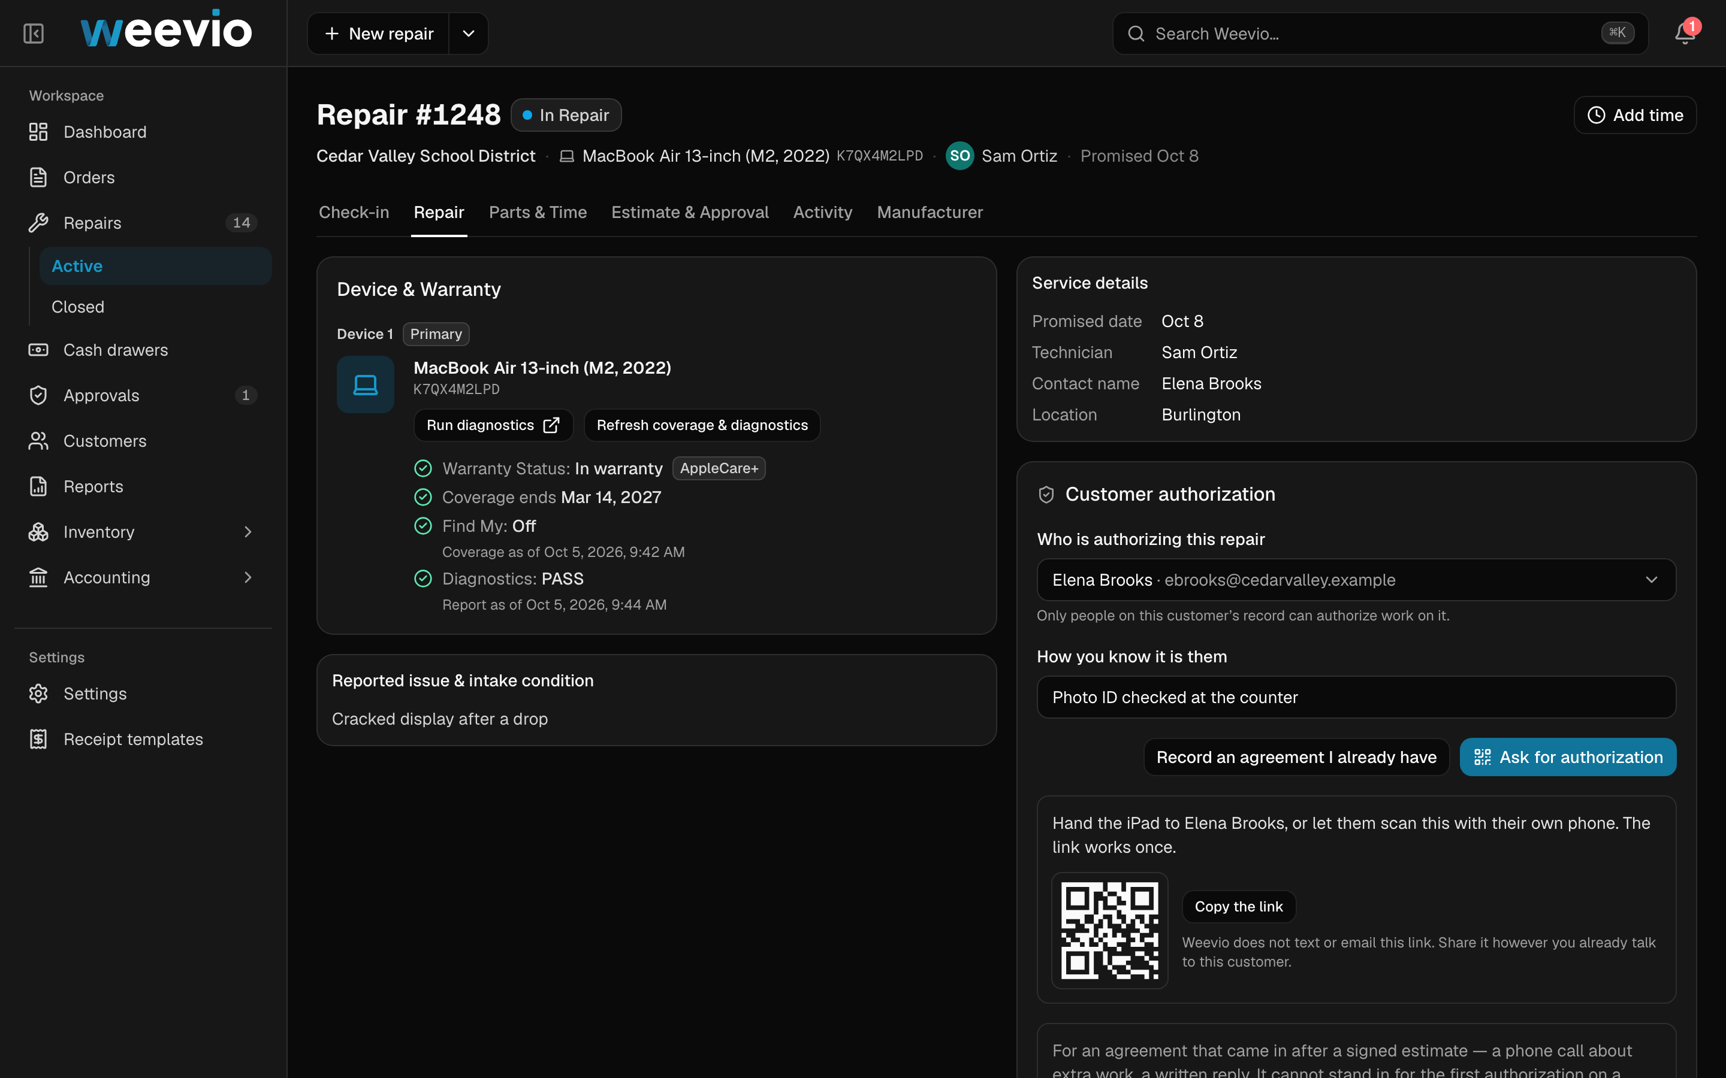
Task: Click the New repair button
Action: [x=379, y=34]
